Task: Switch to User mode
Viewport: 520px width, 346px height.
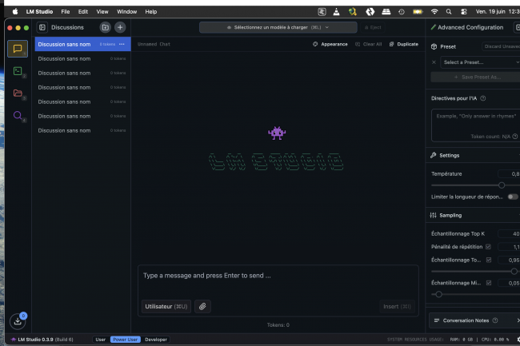Action: click(101, 340)
